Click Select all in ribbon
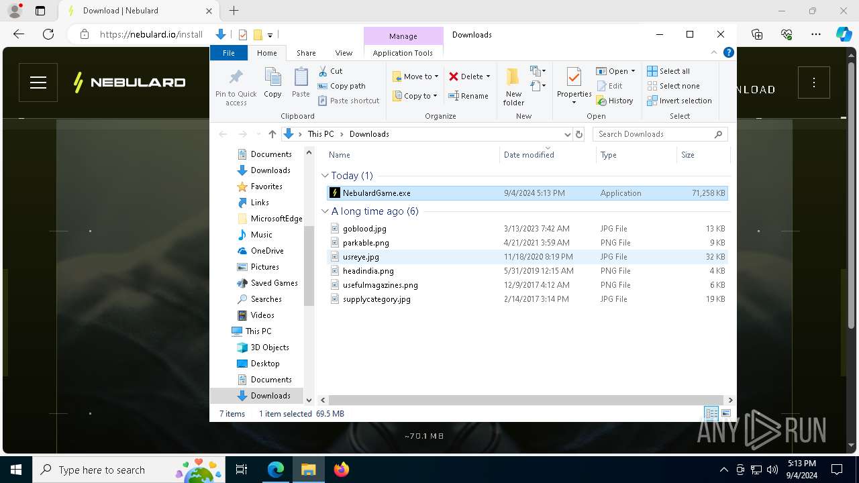Screen dimensions: 859x483 [668, 71]
